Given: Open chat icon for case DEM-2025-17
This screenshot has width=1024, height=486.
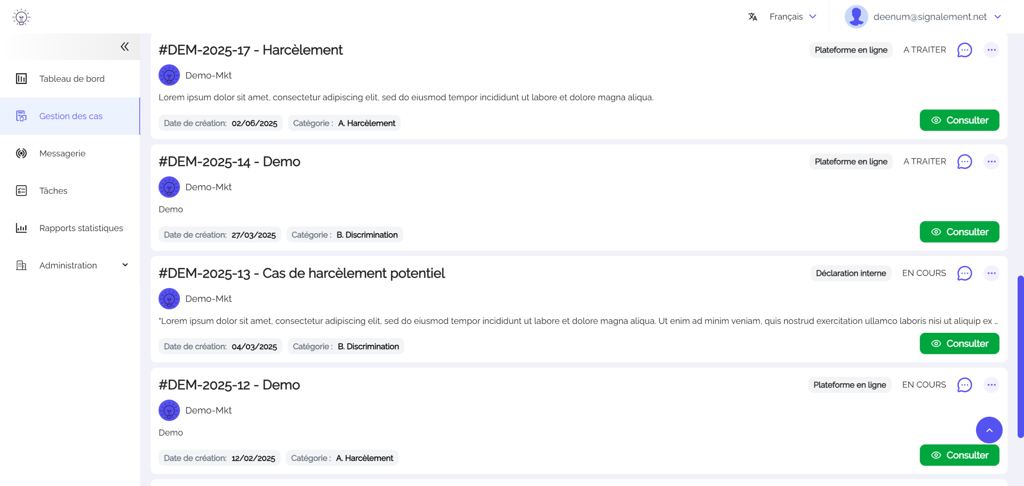Looking at the screenshot, I should coord(964,50).
